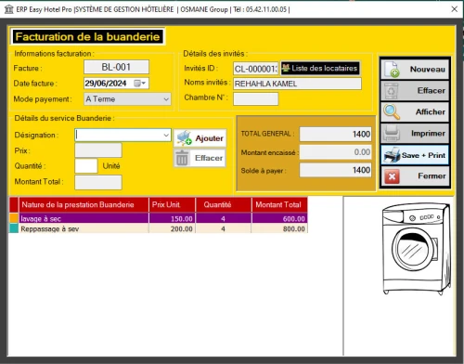Open Liste des locataires button

pyautogui.click(x=320, y=68)
